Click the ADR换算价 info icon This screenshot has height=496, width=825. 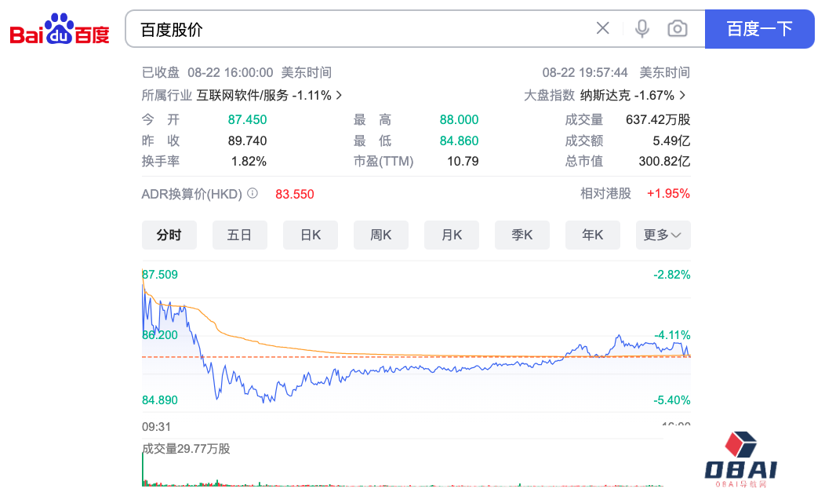253,193
